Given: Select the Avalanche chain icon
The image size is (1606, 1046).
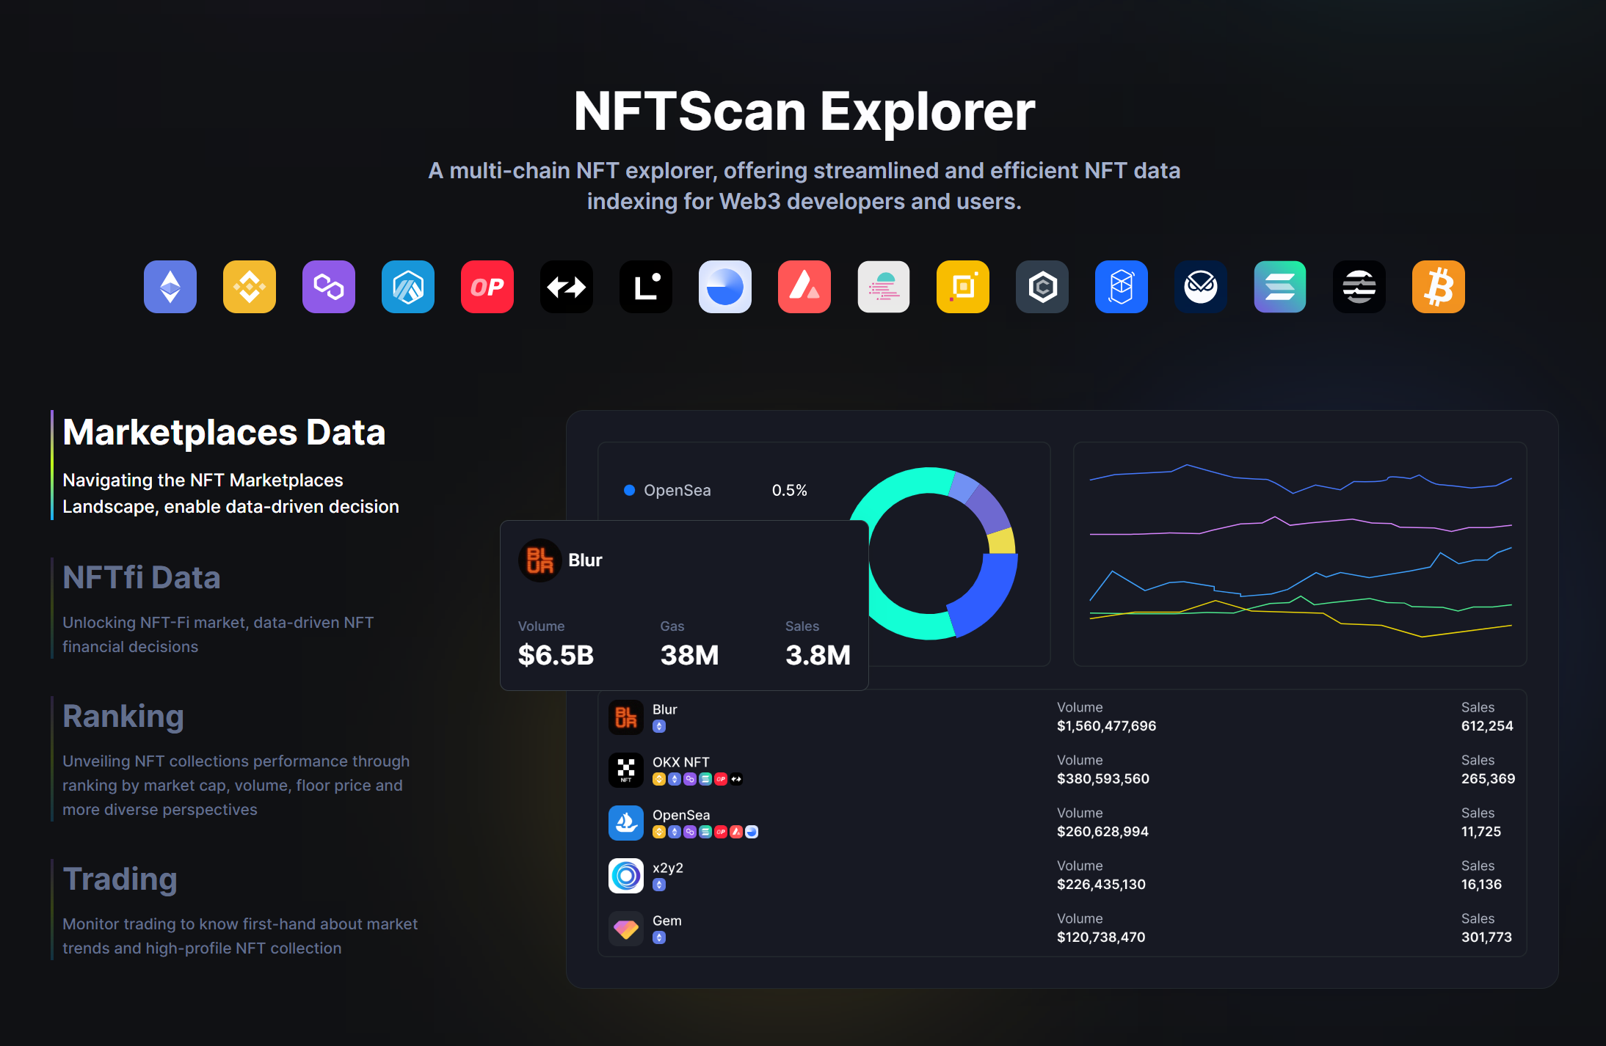Looking at the screenshot, I should [804, 287].
